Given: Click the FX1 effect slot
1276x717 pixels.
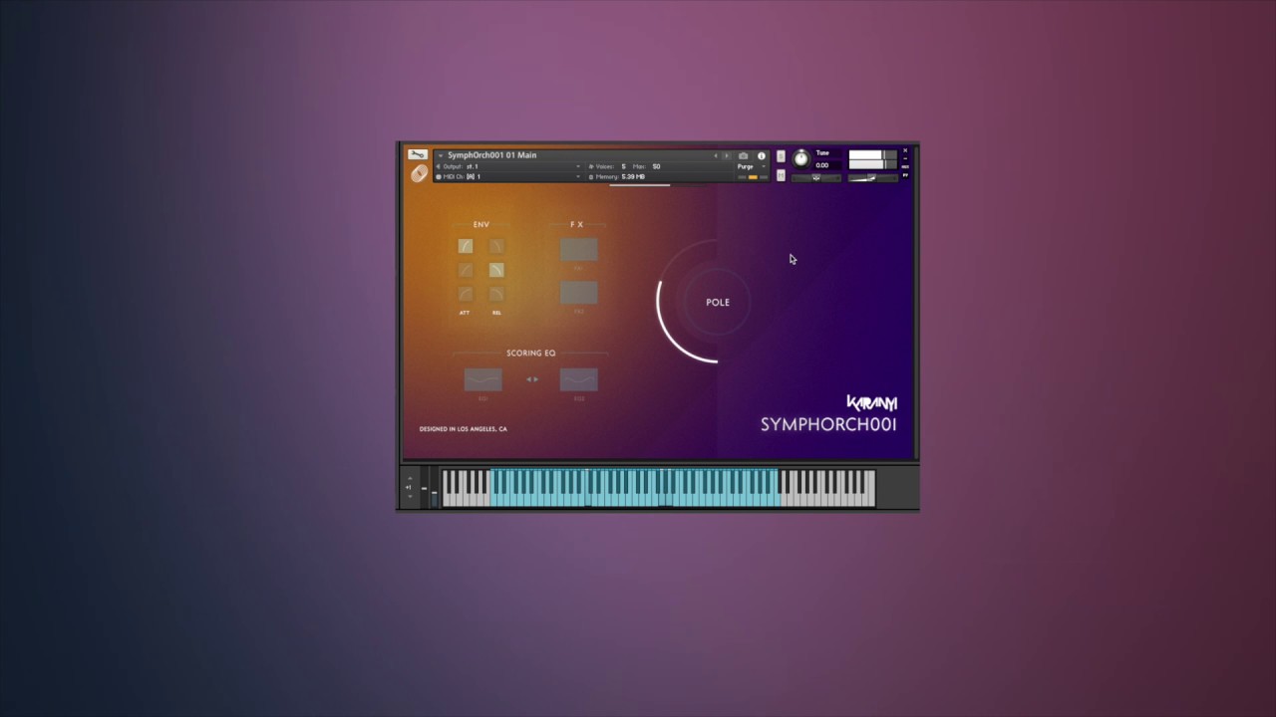Looking at the screenshot, I should tap(578, 249).
